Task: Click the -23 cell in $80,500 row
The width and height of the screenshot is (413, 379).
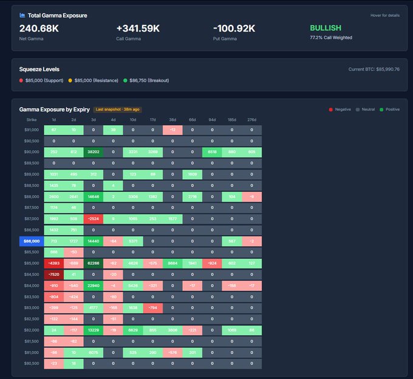Action: 53,363
